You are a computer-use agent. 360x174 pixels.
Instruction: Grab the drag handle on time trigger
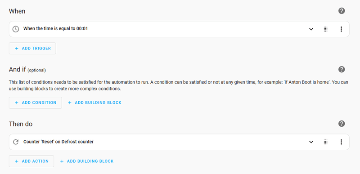tap(325, 29)
